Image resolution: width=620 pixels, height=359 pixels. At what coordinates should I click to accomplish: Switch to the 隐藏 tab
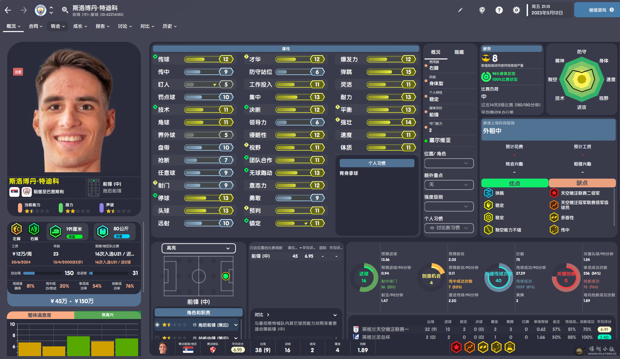[459, 52]
